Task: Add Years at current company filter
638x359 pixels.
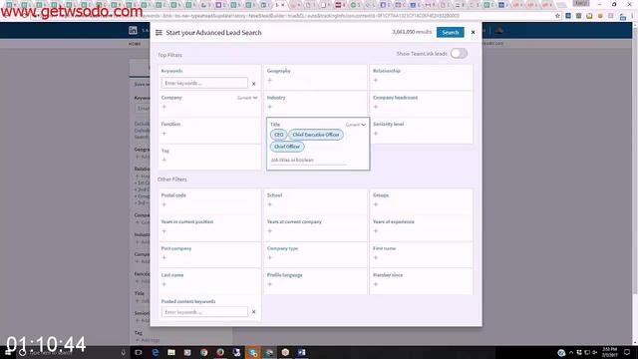Action: (x=269, y=231)
